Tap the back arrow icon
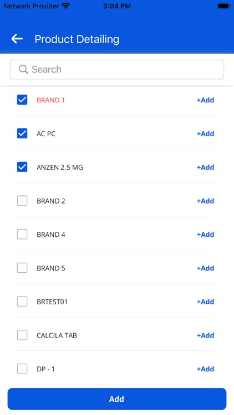This screenshot has width=234, height=415. (17, 39)
